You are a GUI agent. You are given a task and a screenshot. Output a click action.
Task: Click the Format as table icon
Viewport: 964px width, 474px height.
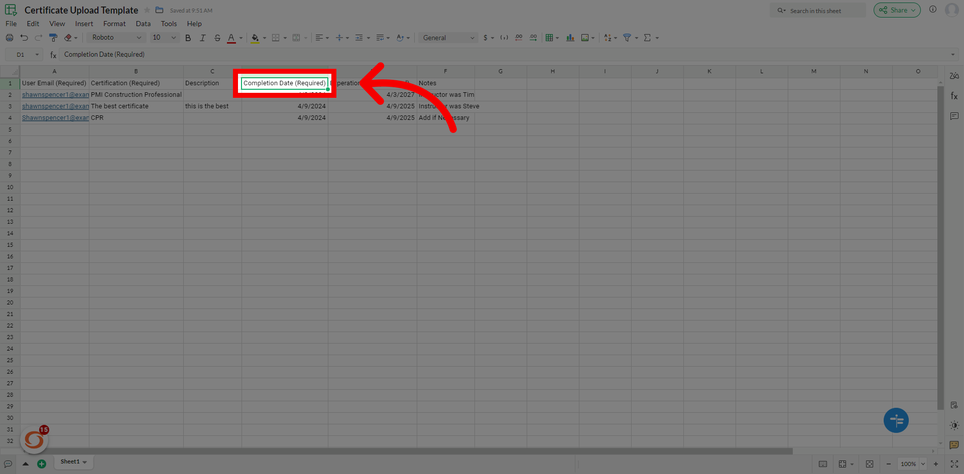click(x=549, y=38)
